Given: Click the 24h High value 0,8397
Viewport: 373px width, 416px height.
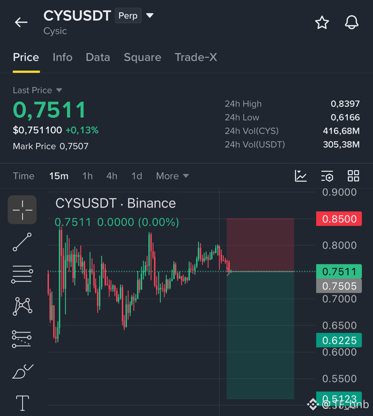Looking at the screenshot, I should pyautogui.click(x=345, y=104).
